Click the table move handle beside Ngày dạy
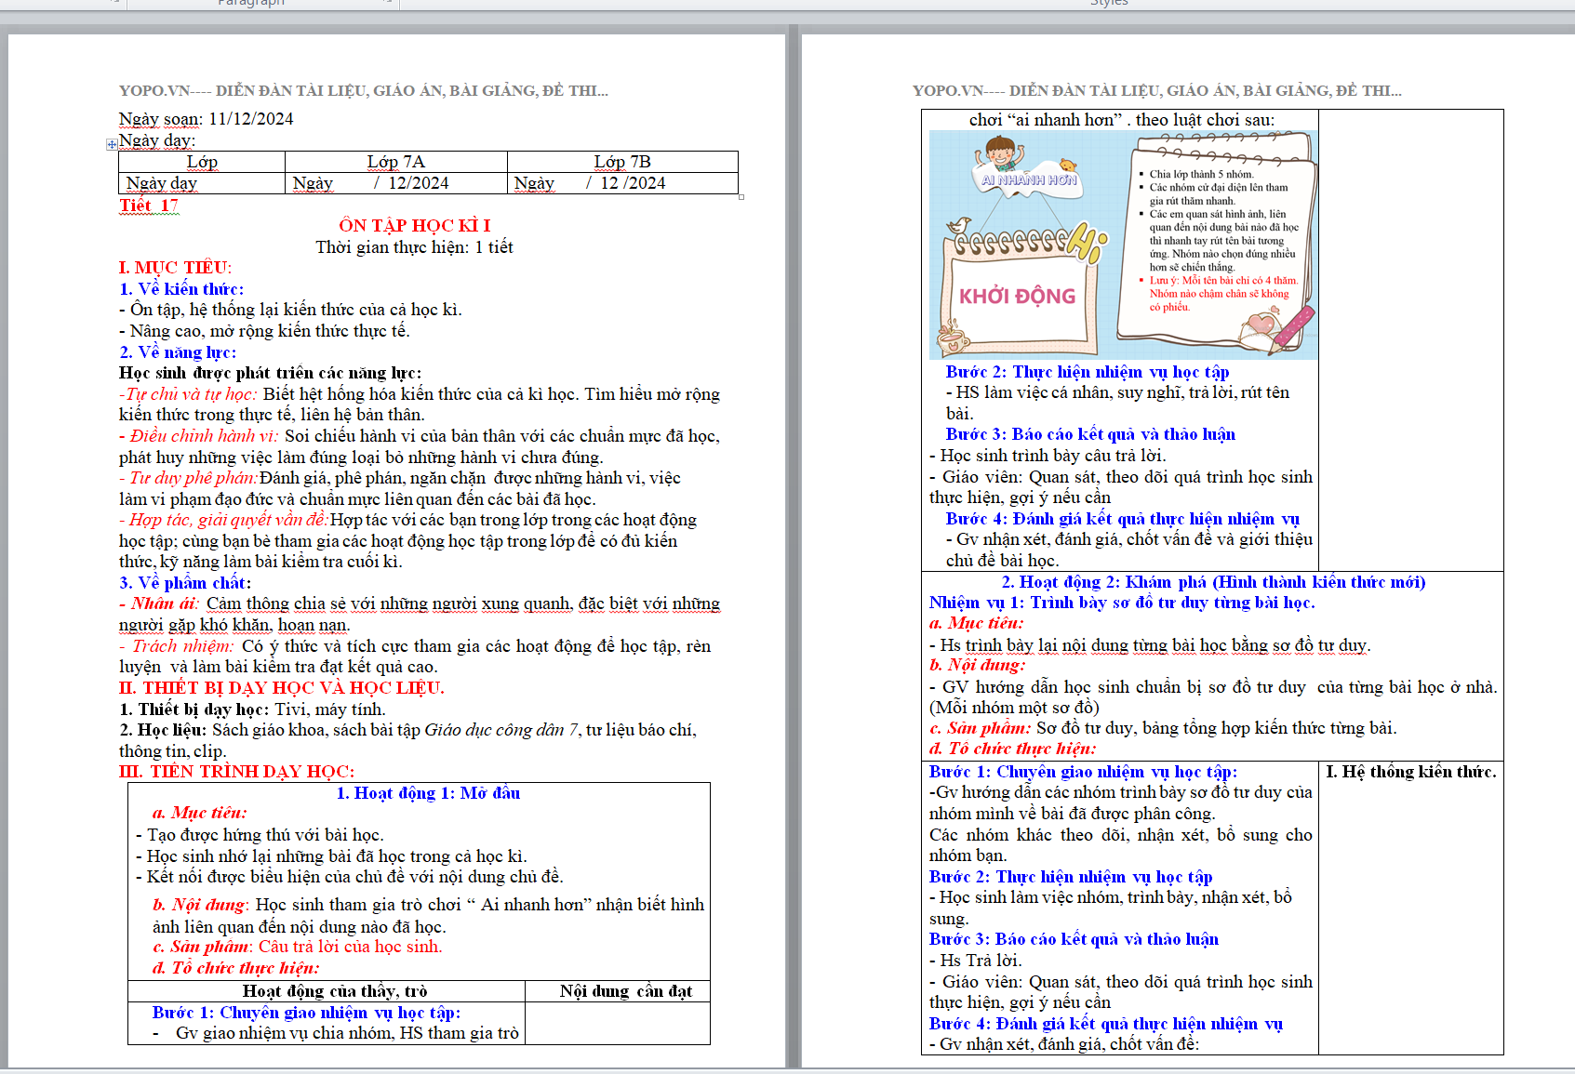This screenshot has height=1074, width=1575. point(112,144)
